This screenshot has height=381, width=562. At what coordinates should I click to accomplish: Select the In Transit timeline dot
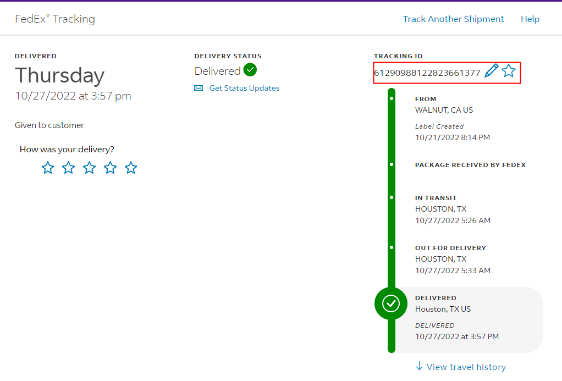(x=391, y=197)
